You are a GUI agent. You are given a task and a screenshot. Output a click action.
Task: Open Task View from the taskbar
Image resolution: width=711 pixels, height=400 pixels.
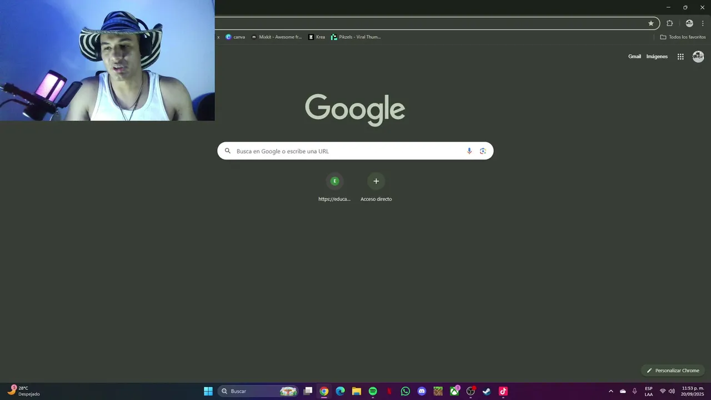coord(308,391)
